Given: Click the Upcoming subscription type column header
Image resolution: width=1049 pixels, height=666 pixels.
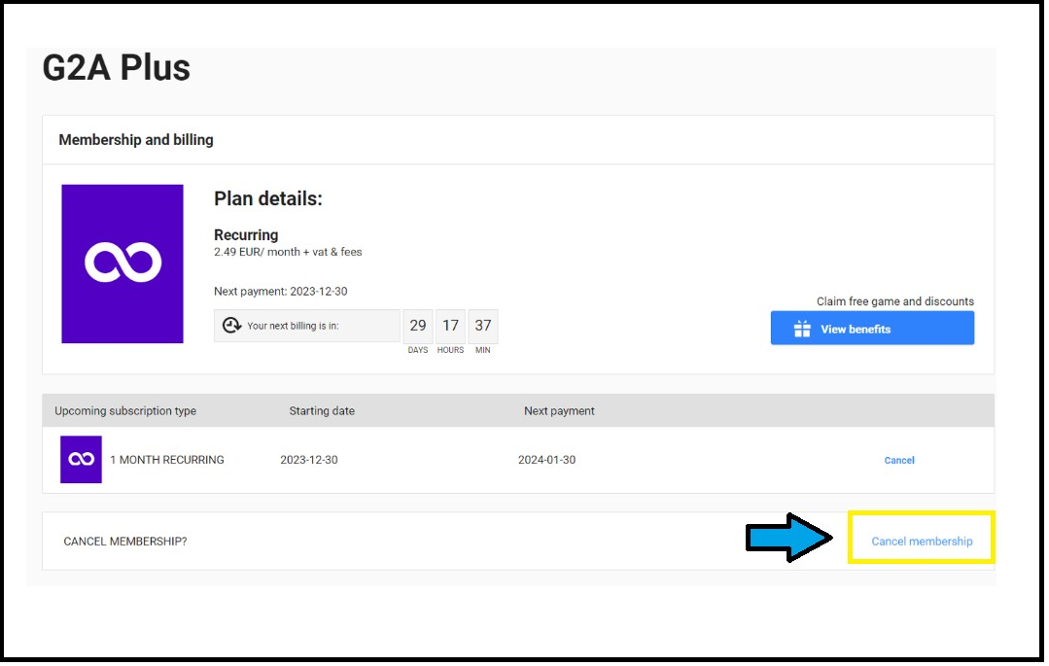Looking at the screenshot, I should pos(125,411).
